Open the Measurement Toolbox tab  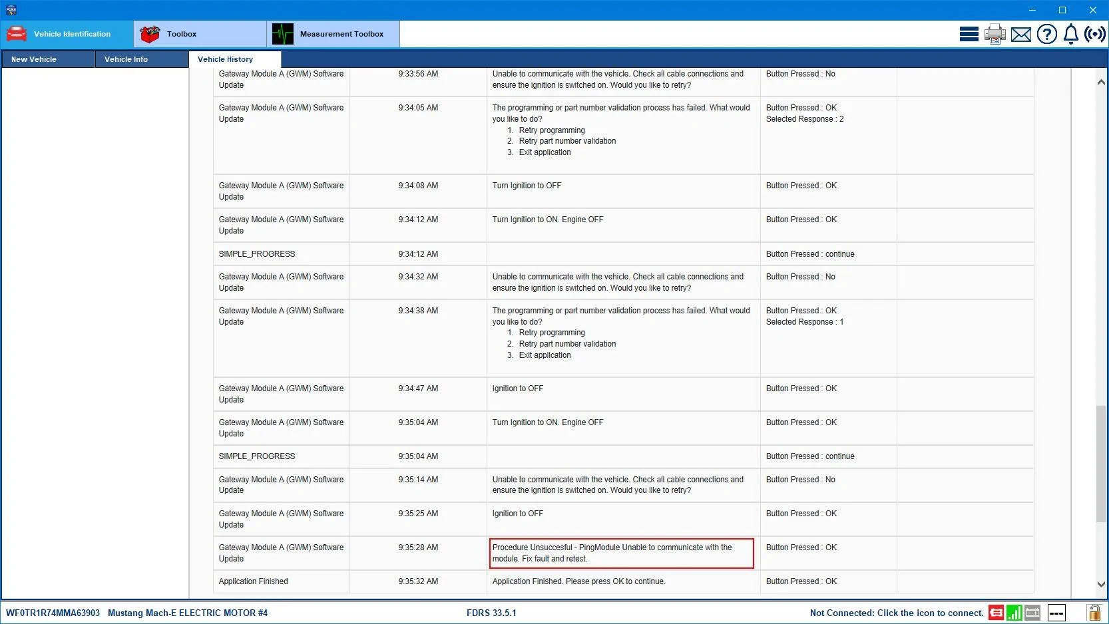click(x=333, y=34)
